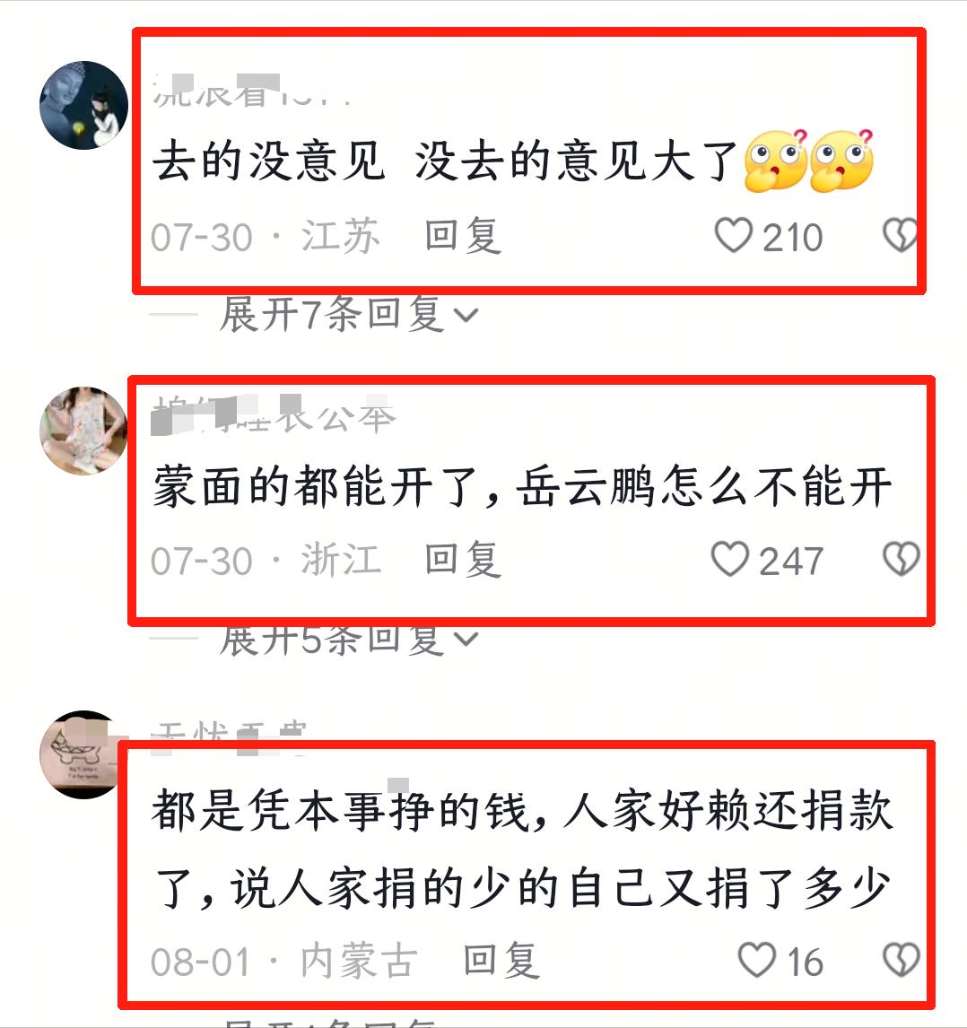This screenshot has width=967, height=1028.
Task: Like the Zhejiang comment with 247 likes
Action: (x=729, y=559)
